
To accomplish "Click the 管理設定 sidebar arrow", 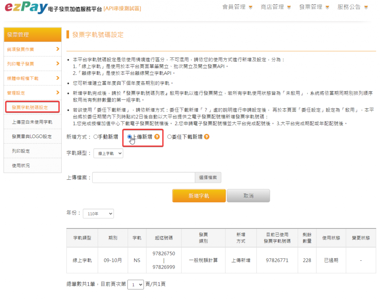I will [x=58, y=92].
